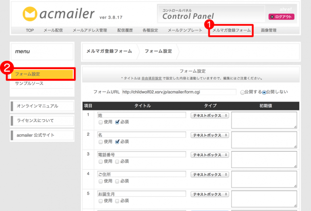Viewport: 311px width, 211px height.
Task: Select the 公開する radio button
Action: 242,93
